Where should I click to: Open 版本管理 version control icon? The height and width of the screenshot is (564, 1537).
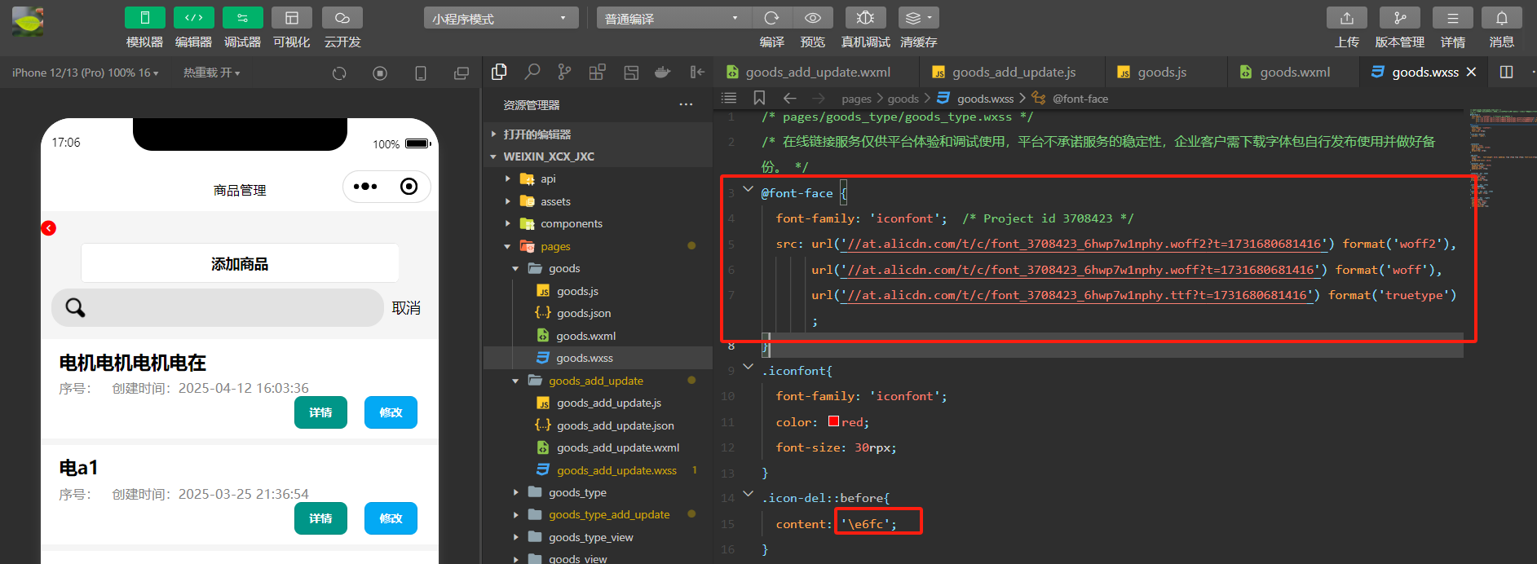point(1400,18)
